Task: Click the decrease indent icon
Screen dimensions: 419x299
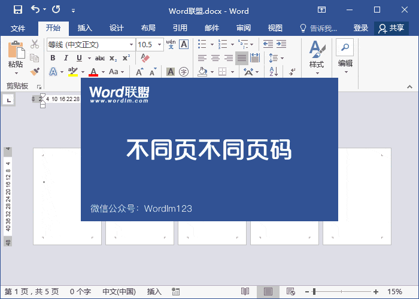Action: 268,44
